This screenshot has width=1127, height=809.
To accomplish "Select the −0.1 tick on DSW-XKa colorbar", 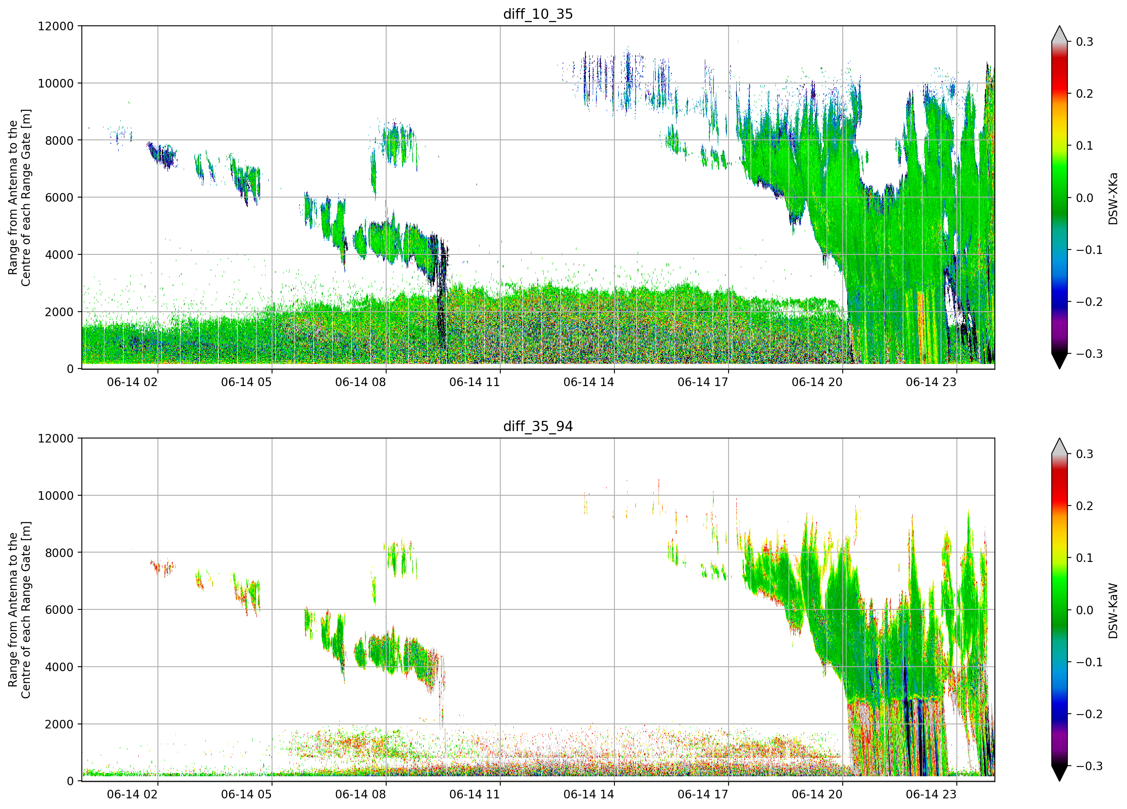I will (1089, 250).
